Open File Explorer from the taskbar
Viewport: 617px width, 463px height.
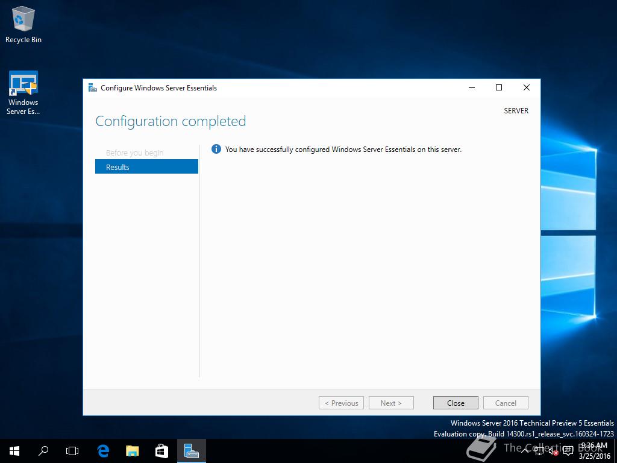coord(132,451)
